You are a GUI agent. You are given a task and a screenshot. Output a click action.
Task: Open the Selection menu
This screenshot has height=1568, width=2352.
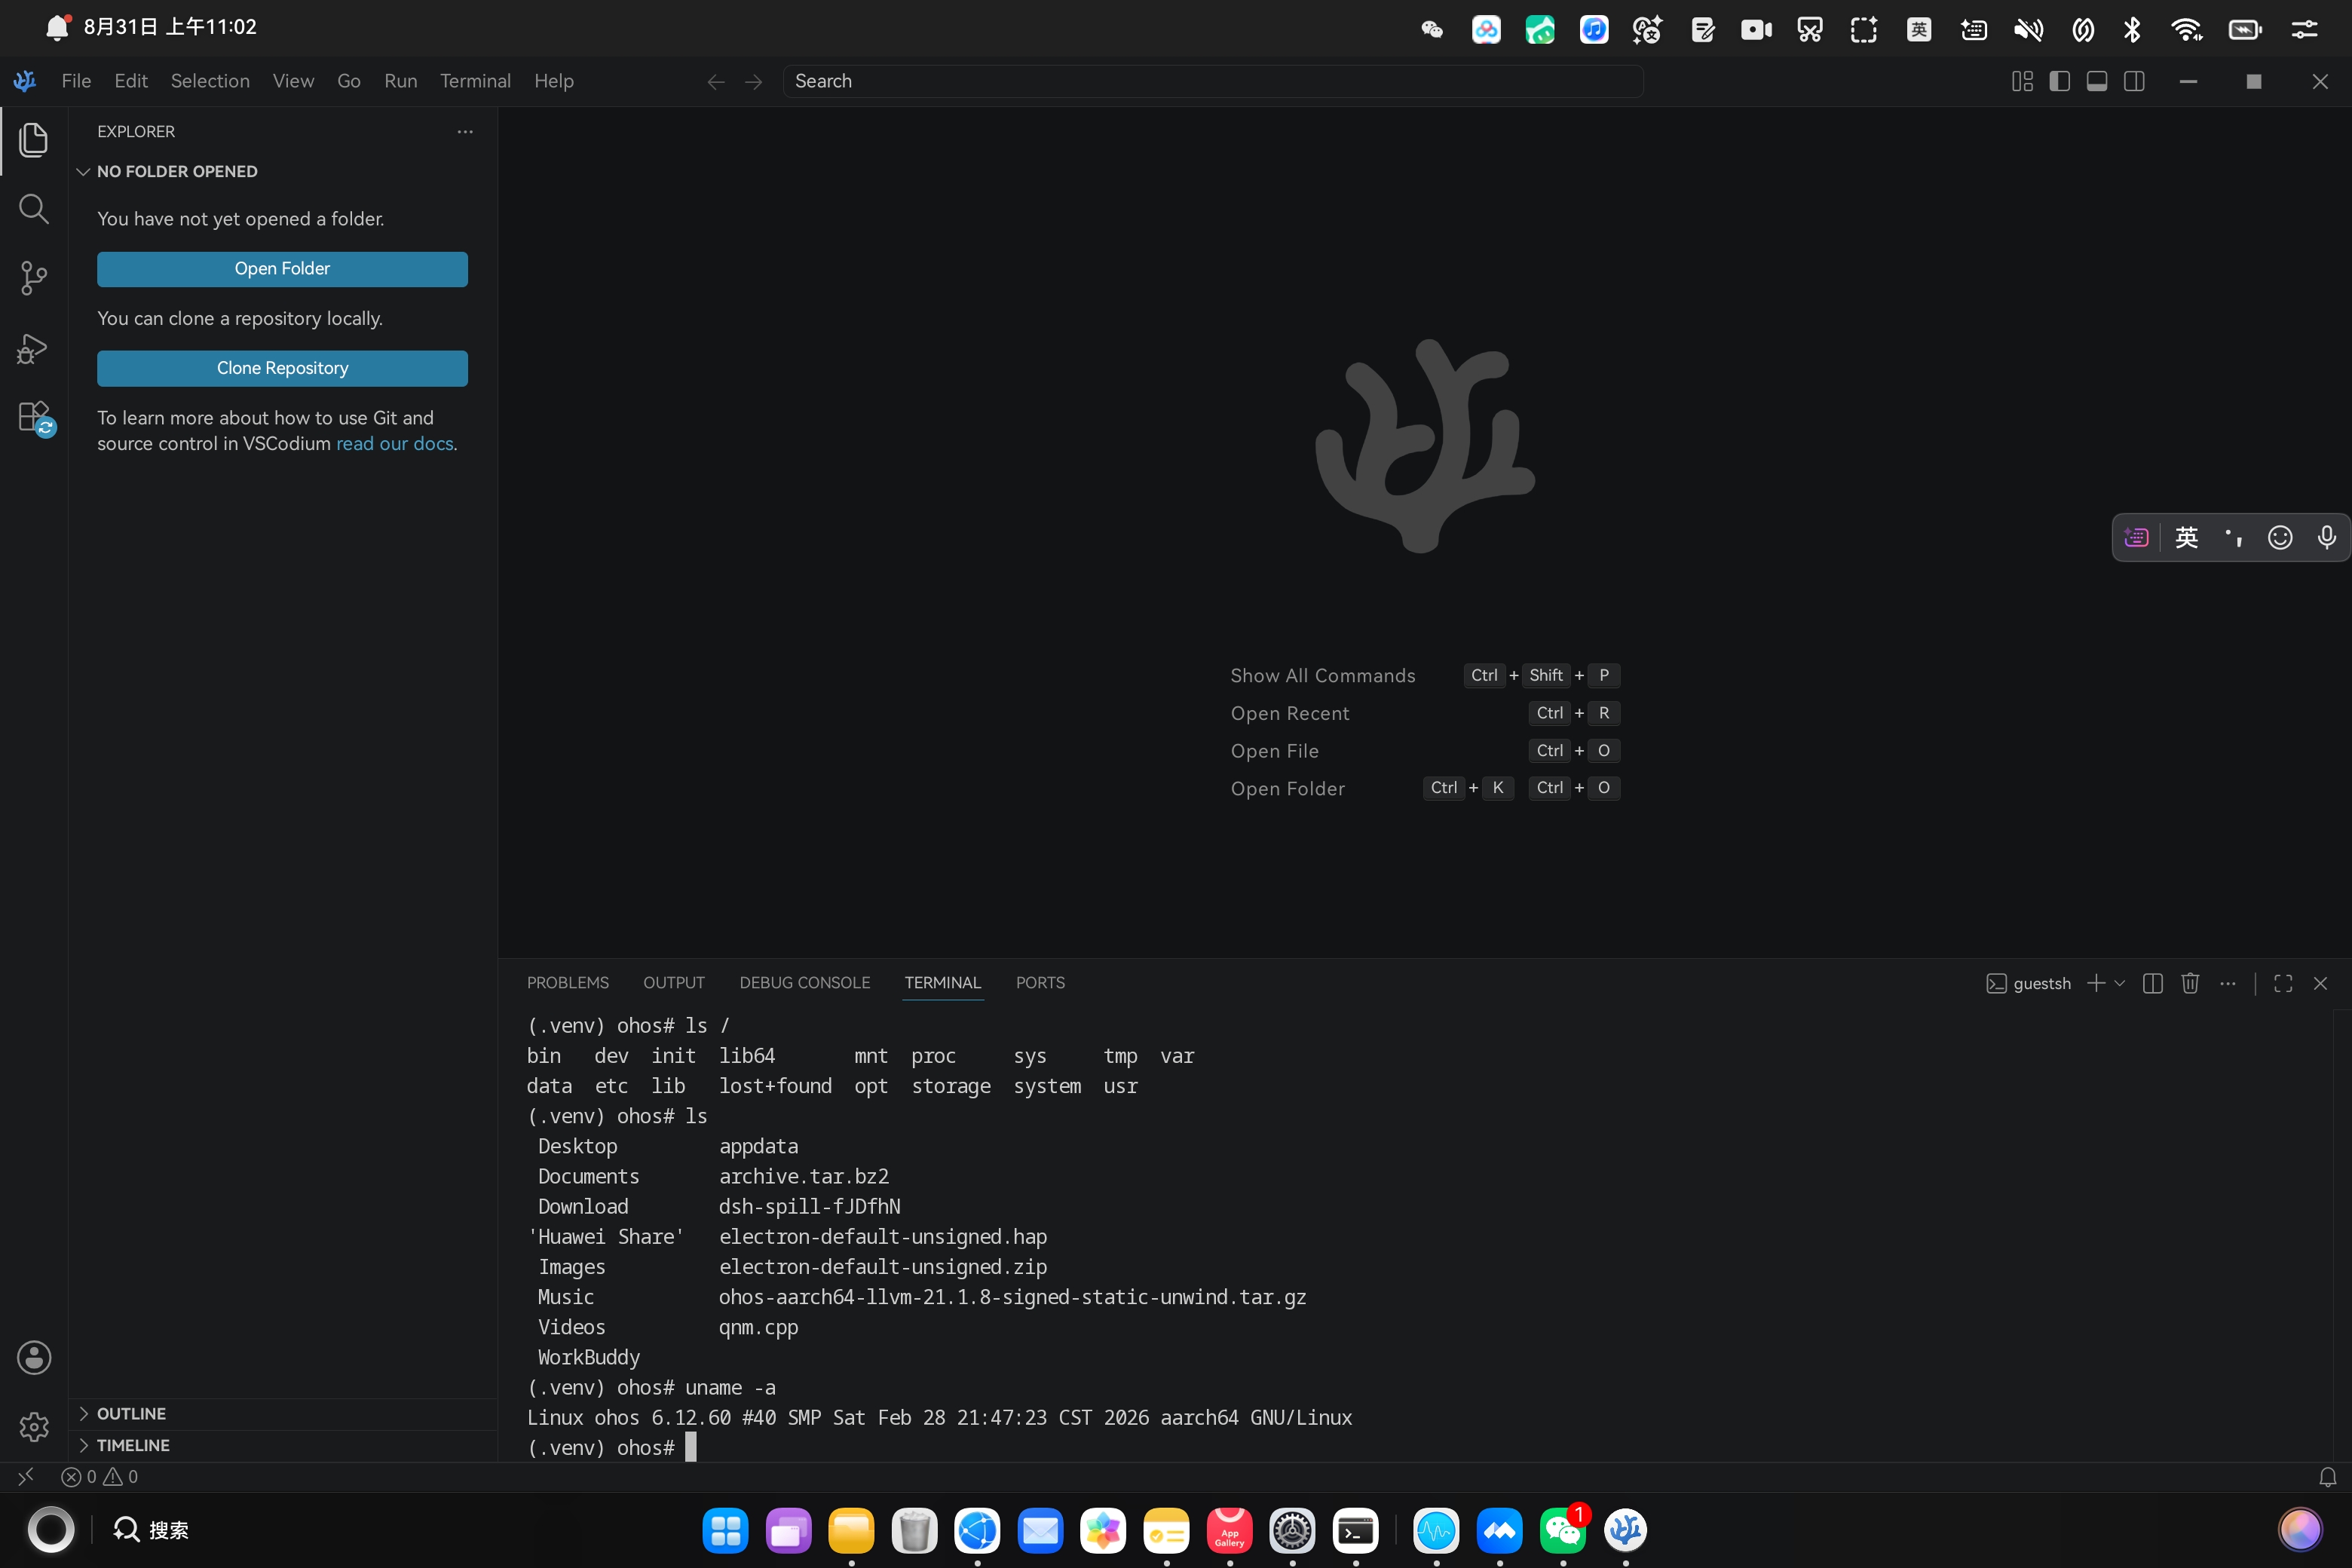point(210,81)
